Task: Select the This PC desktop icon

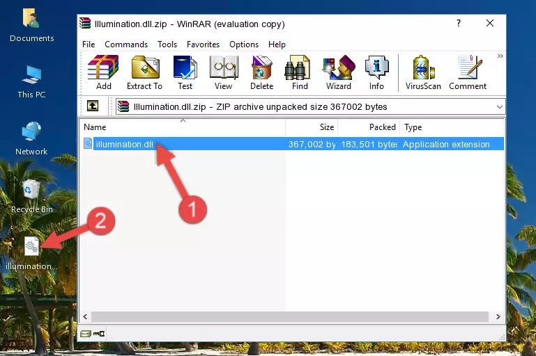Action: (31, 82)
